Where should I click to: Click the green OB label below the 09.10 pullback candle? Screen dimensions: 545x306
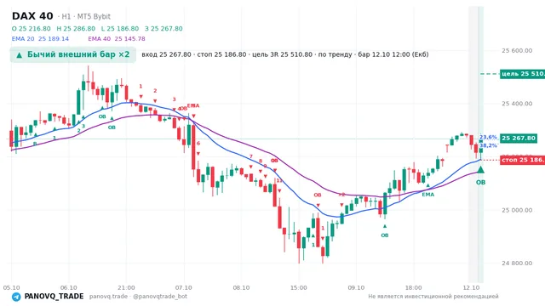(x=384, y=235)
